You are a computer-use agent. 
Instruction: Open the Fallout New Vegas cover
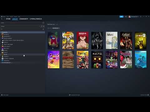(x=126, y=40)
